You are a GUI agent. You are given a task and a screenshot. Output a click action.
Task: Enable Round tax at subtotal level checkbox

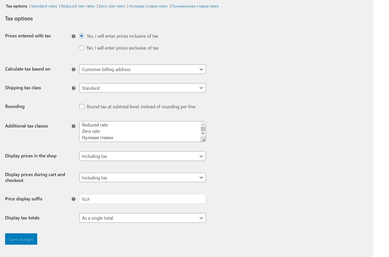pos(81,106)
